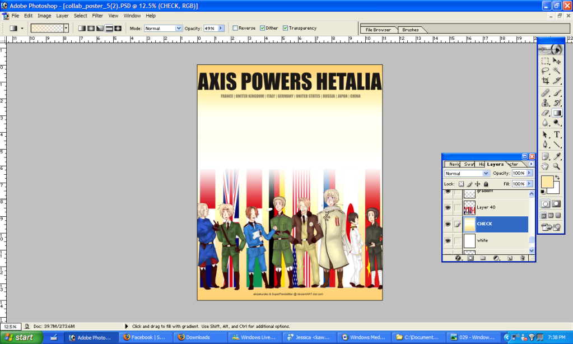
Task: Open the Filter menu
Action: point(97,16)
